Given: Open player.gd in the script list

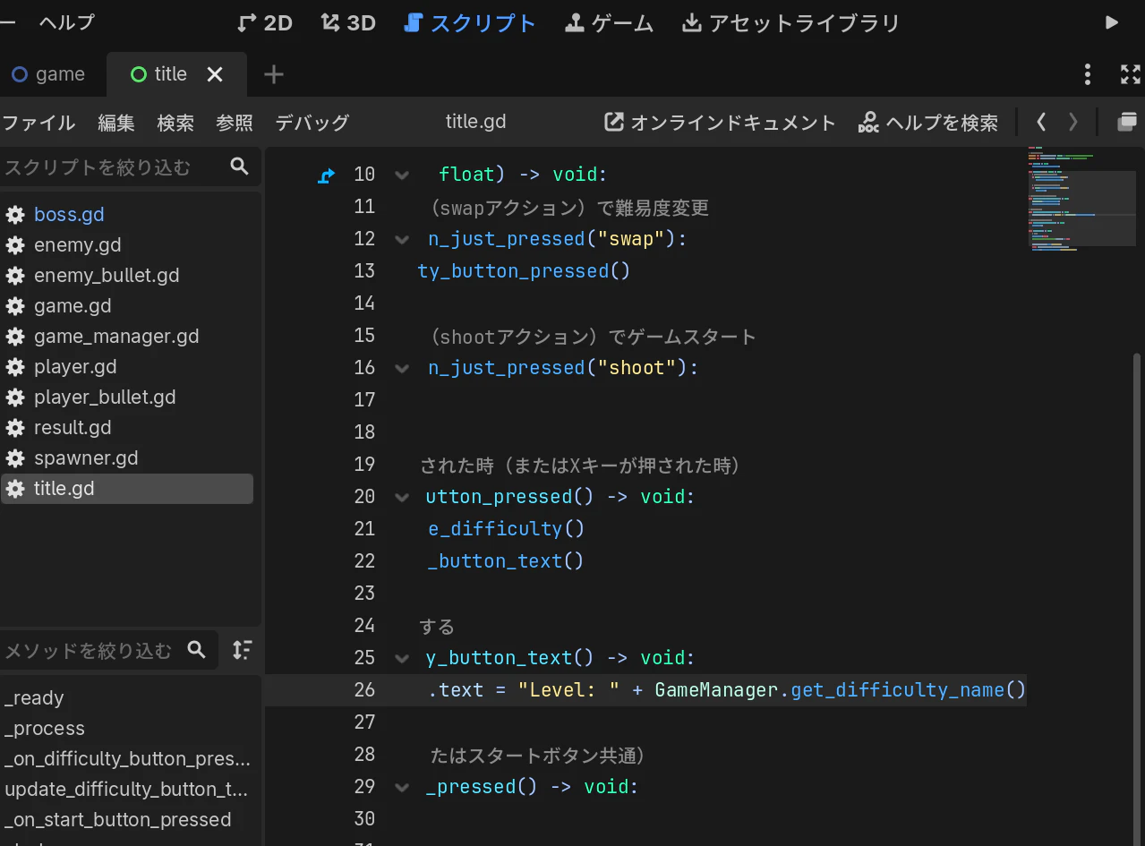Looking at the screenshot, I should (75, 367).
